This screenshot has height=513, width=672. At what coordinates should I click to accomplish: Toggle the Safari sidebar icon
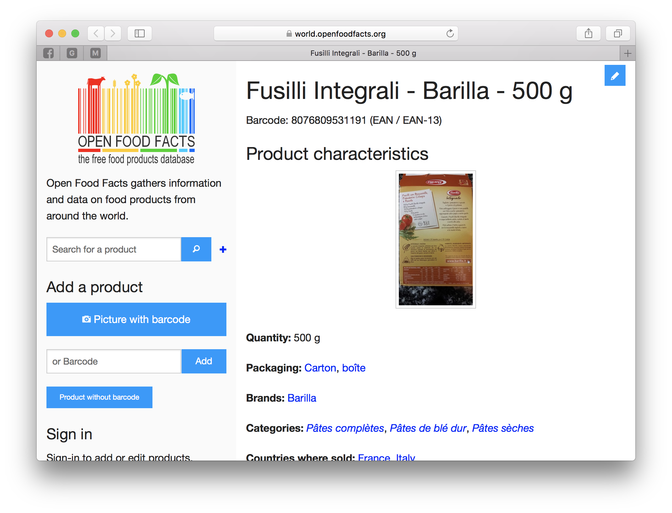tap(139, 33)
